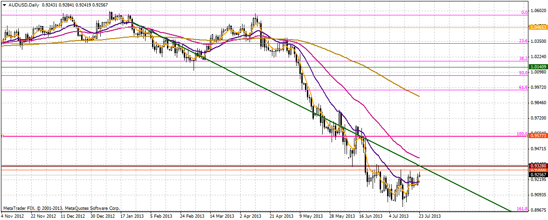The width and height of the screenshot is (548, 220).
Task: Click the small square handle on red line's left end
Action: (3, 136)
